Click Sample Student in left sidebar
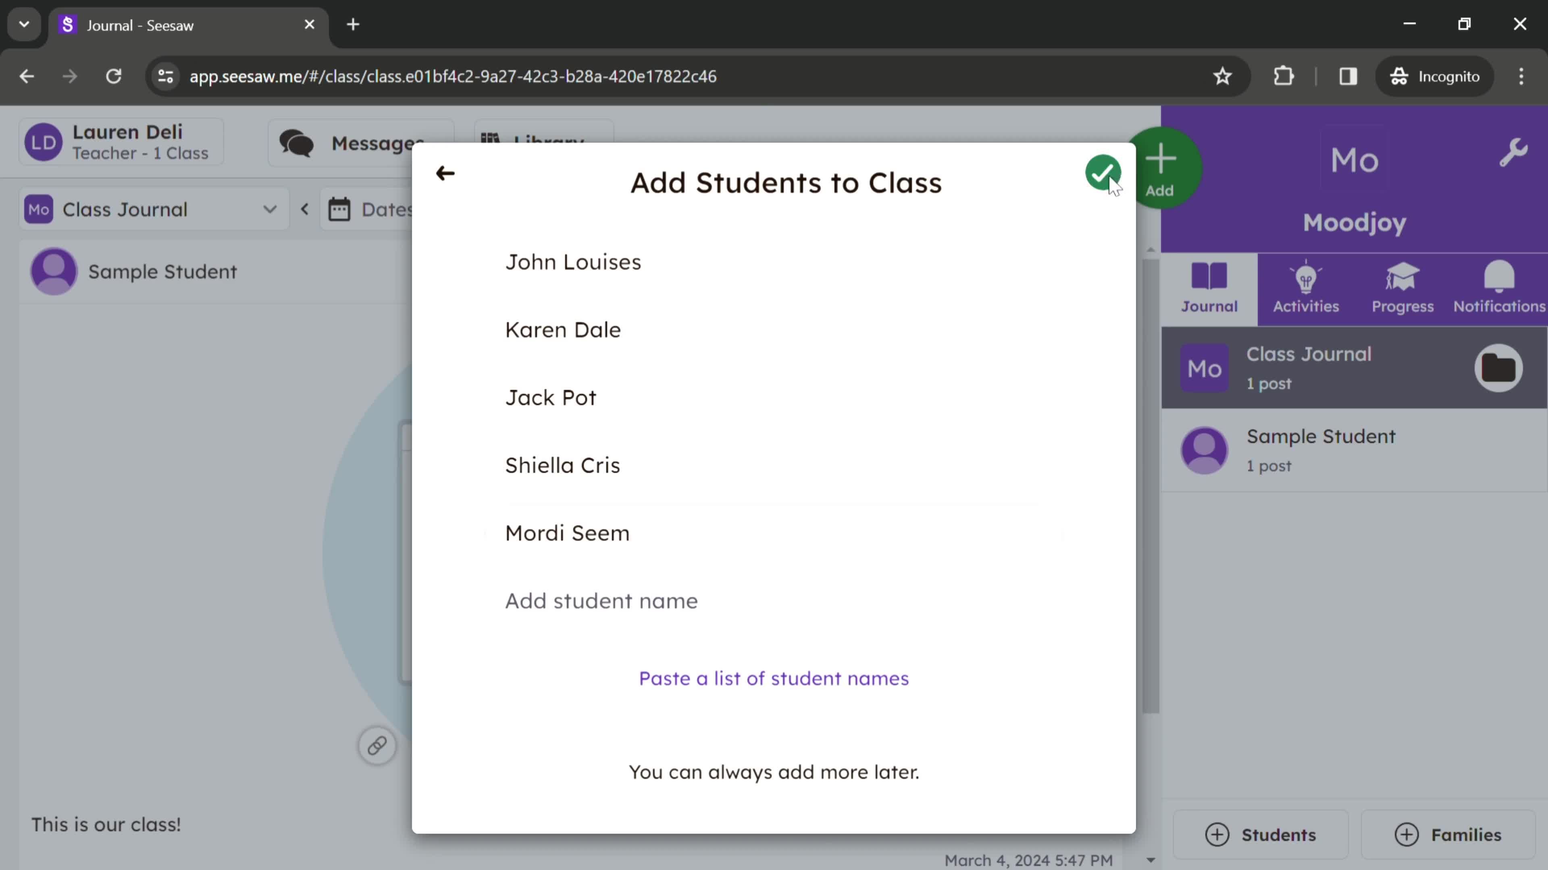The image size is (1548, 870). [x=162, y=271]
